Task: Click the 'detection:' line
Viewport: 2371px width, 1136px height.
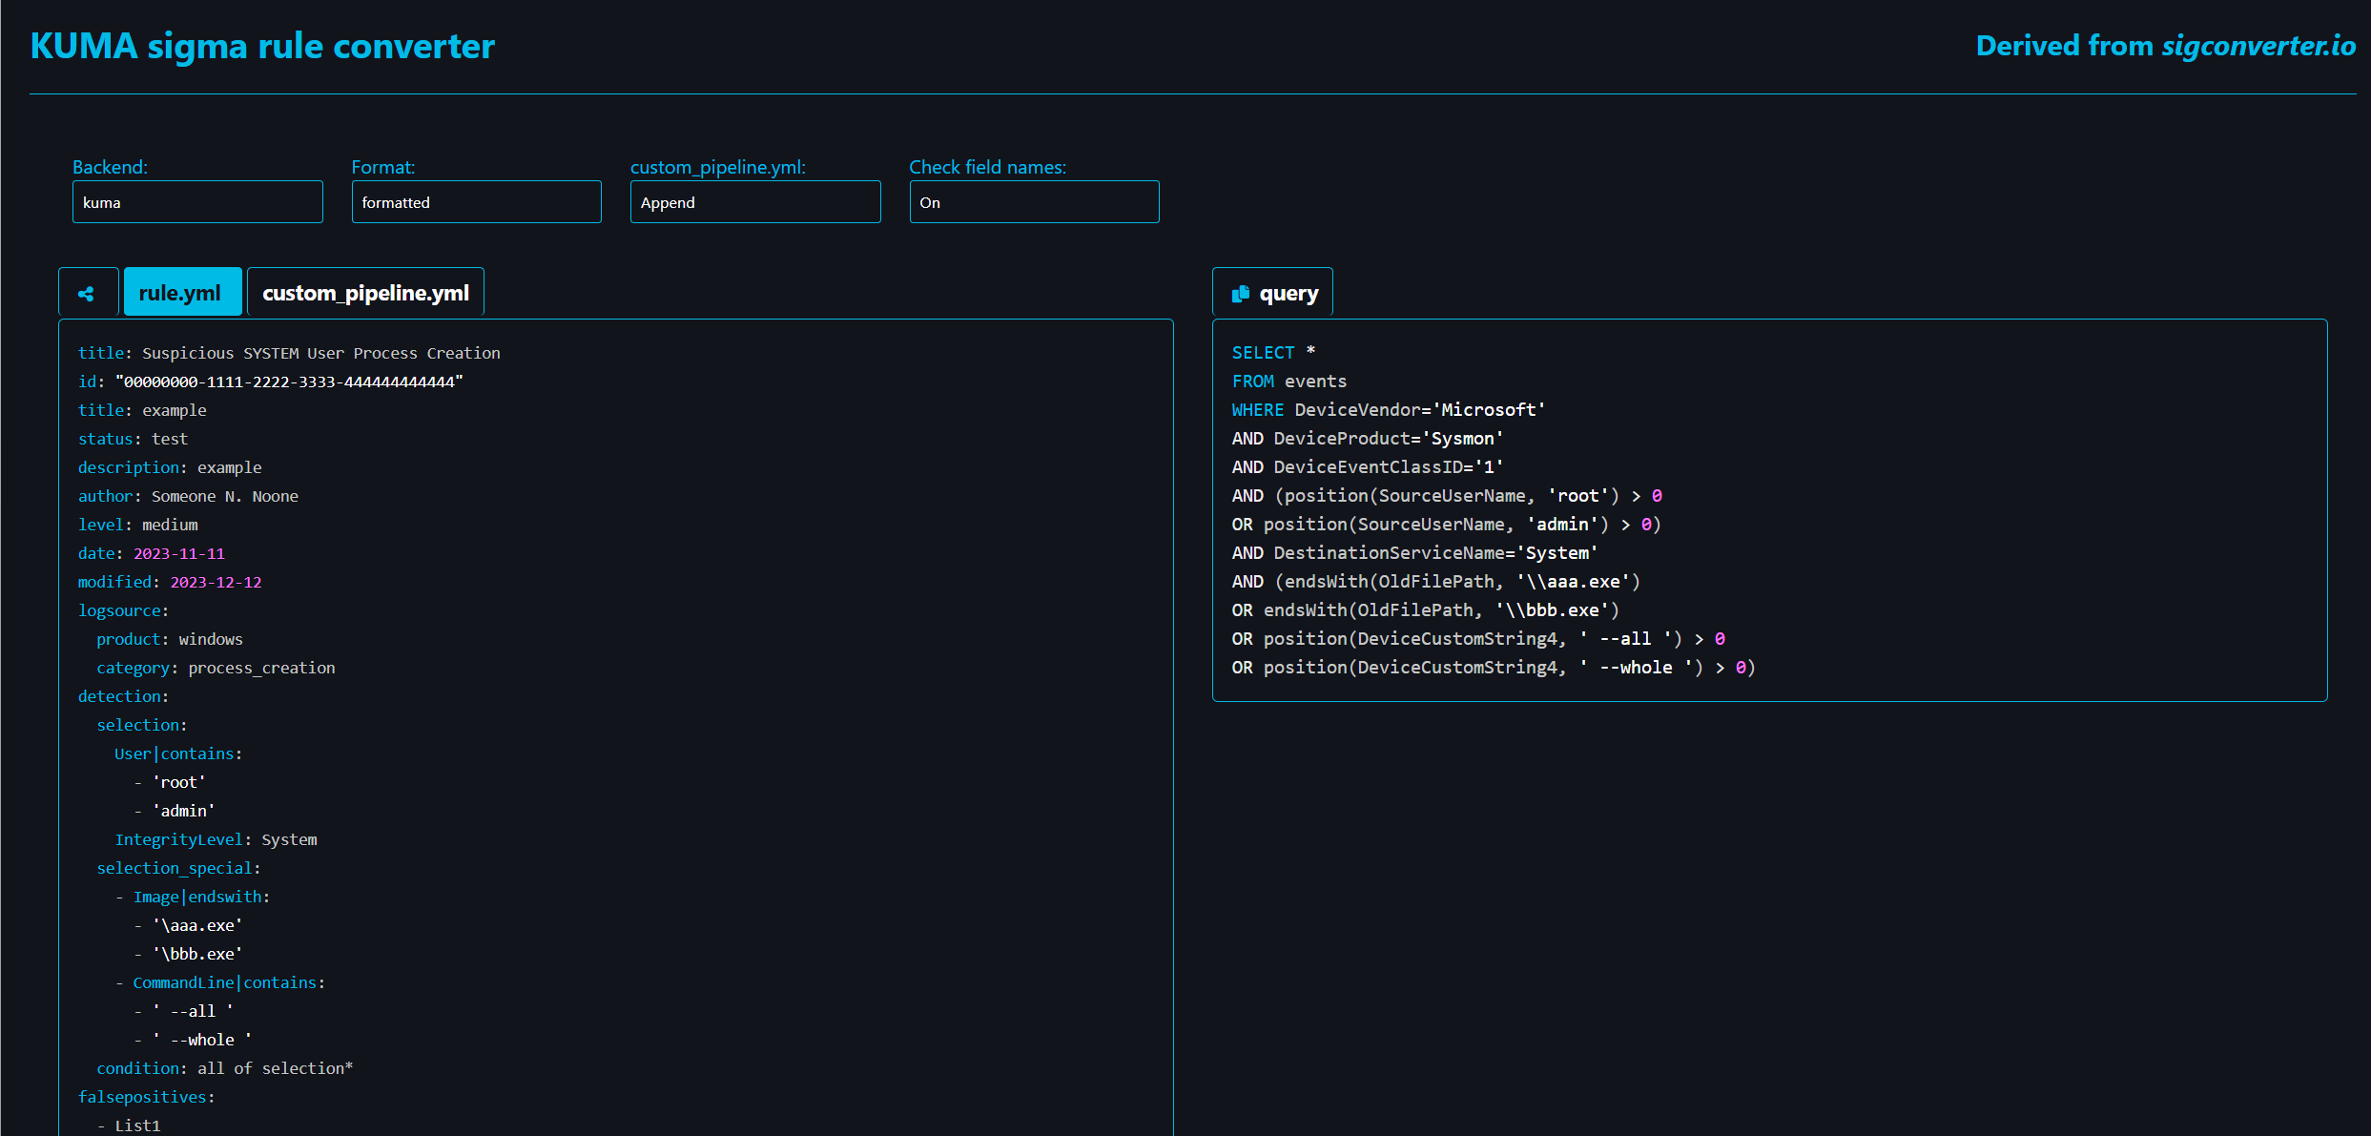Action: click(x=123, y=696)
